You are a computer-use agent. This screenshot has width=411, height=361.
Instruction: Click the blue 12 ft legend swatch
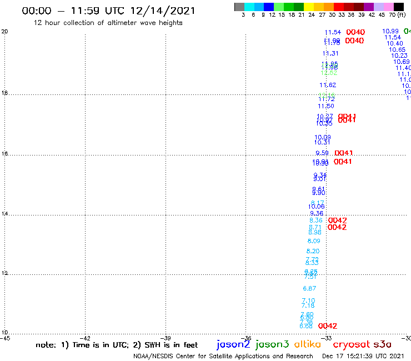pyautogui.click(x=269, y=7)
